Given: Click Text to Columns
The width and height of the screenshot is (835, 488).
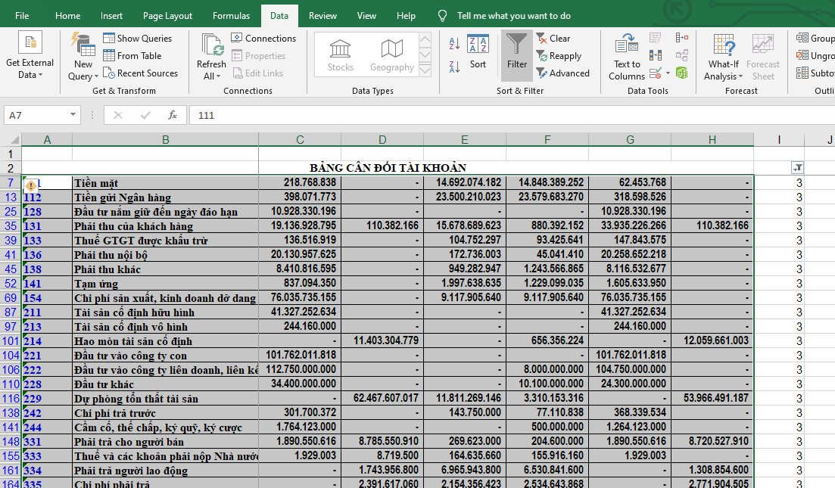Looking at the screenshot, I should 626,57.
